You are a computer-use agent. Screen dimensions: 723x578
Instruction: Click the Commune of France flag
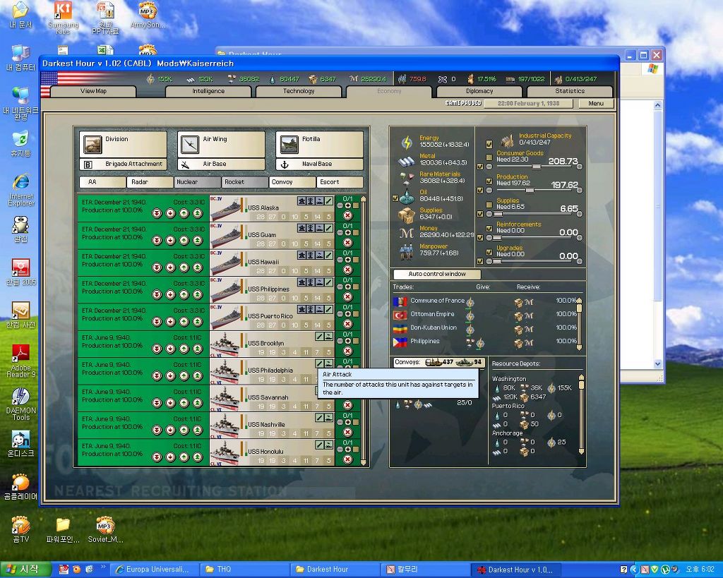(x=400, y=301)
